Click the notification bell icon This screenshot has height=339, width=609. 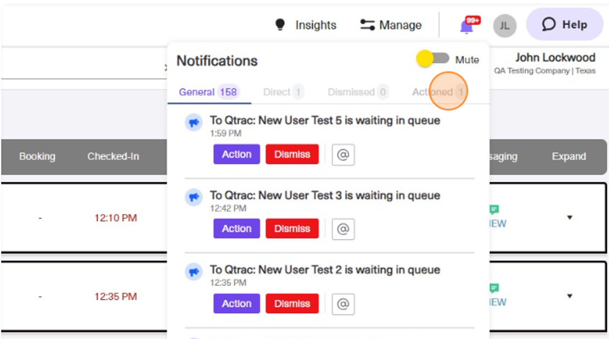pyautogui.click(x=466, y=25)
